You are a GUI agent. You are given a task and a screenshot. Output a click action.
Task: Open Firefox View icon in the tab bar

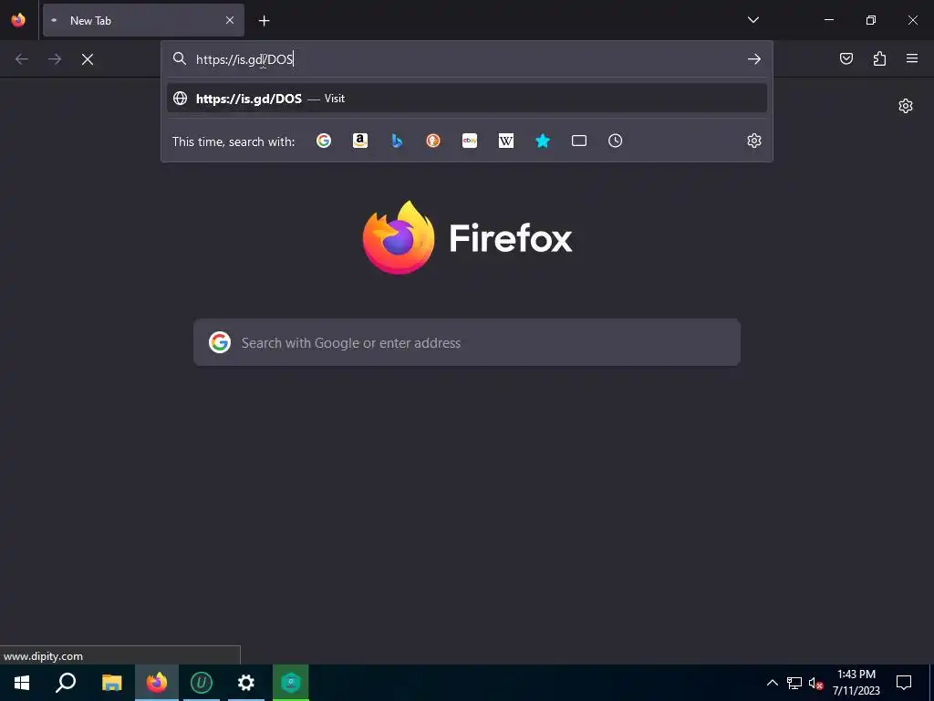click(18, 20)
